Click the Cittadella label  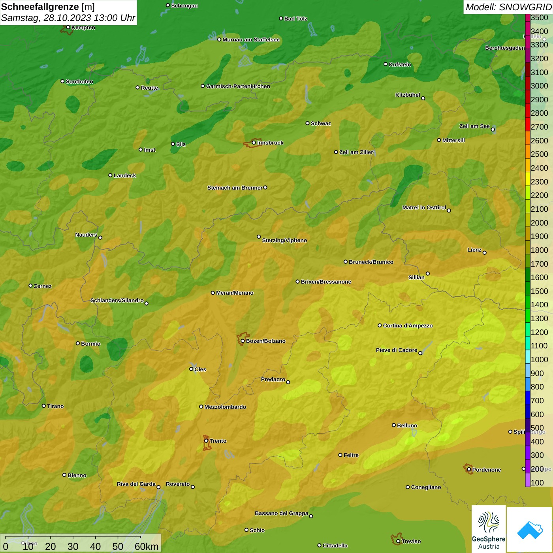335,545
